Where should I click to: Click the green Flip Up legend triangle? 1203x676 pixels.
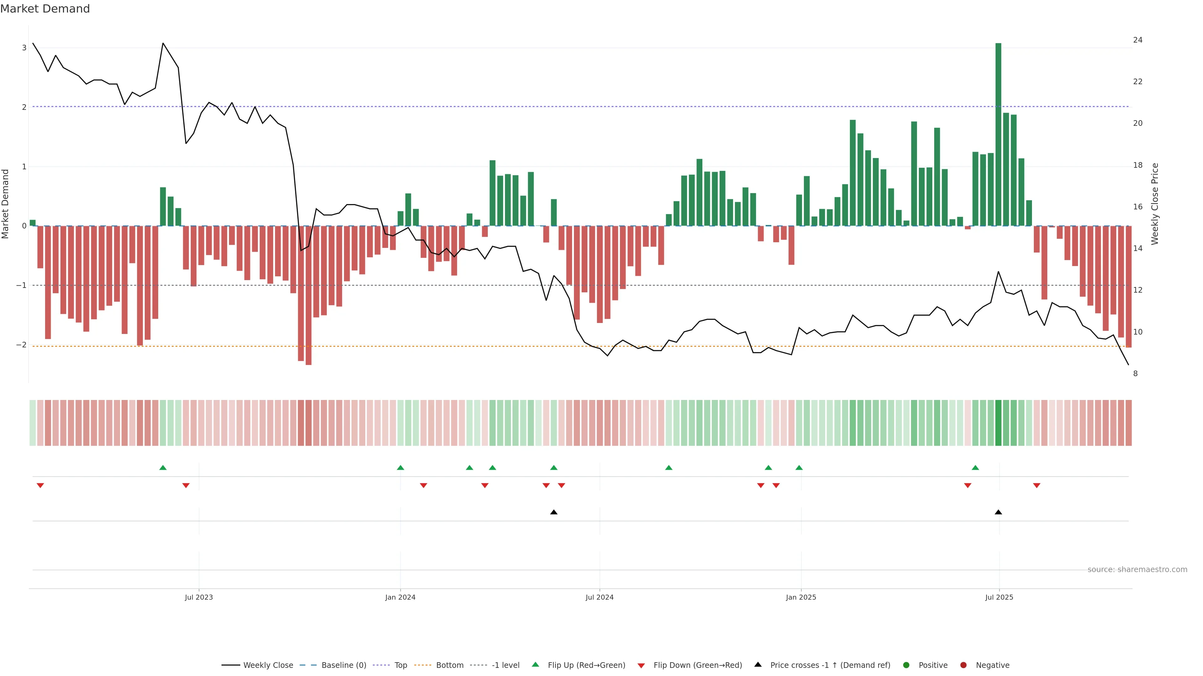(535, 664)
